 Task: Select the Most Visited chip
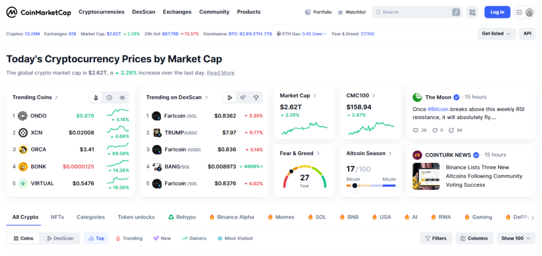pos(235,239)
